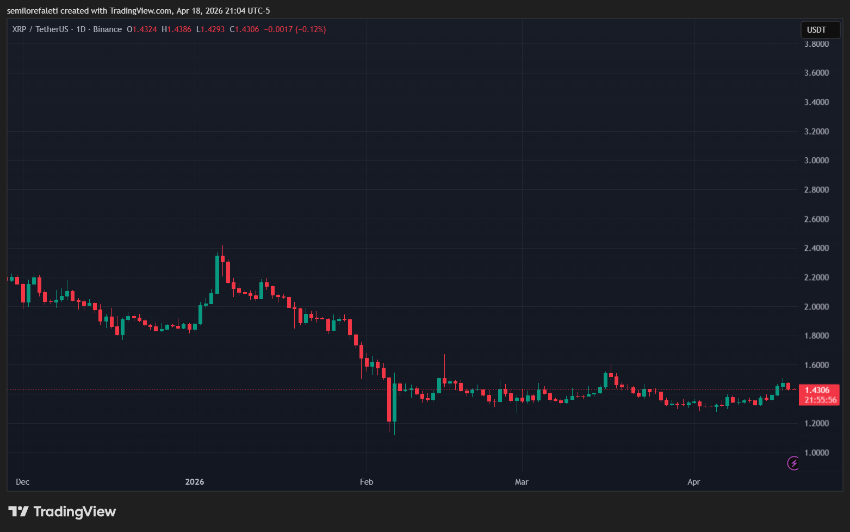The image size is (850, 532).
Task: Click the Feb label on the time axis
Action: click(366, 482)
